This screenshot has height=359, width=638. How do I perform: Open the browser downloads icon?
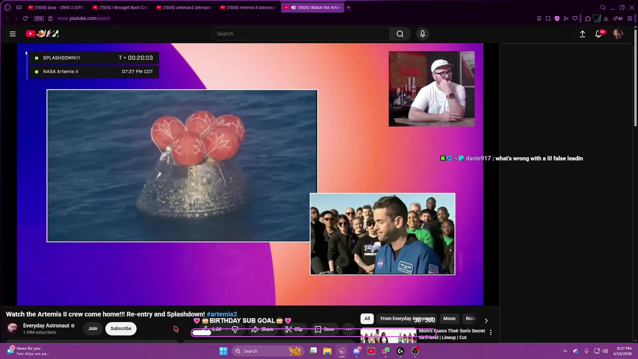[606, 18]
